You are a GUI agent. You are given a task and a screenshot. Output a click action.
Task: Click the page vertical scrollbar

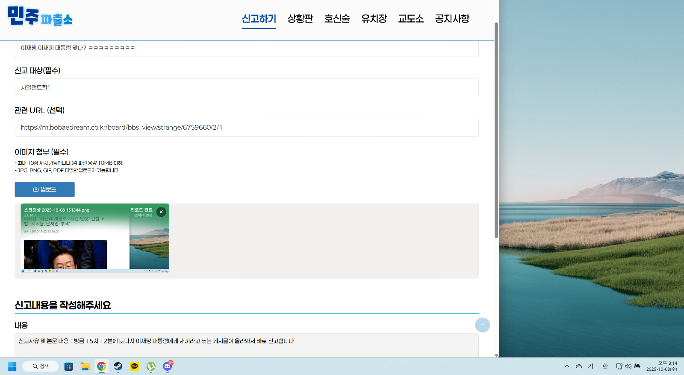tap(496, 130)
